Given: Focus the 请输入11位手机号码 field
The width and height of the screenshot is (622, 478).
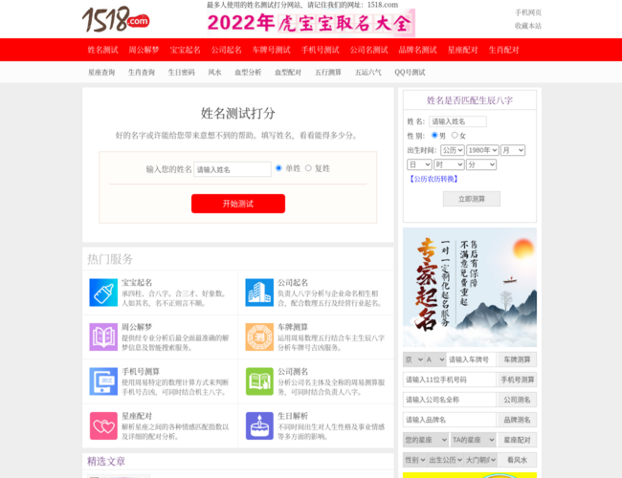Looking at the screenshot, I should pos(450,380).
